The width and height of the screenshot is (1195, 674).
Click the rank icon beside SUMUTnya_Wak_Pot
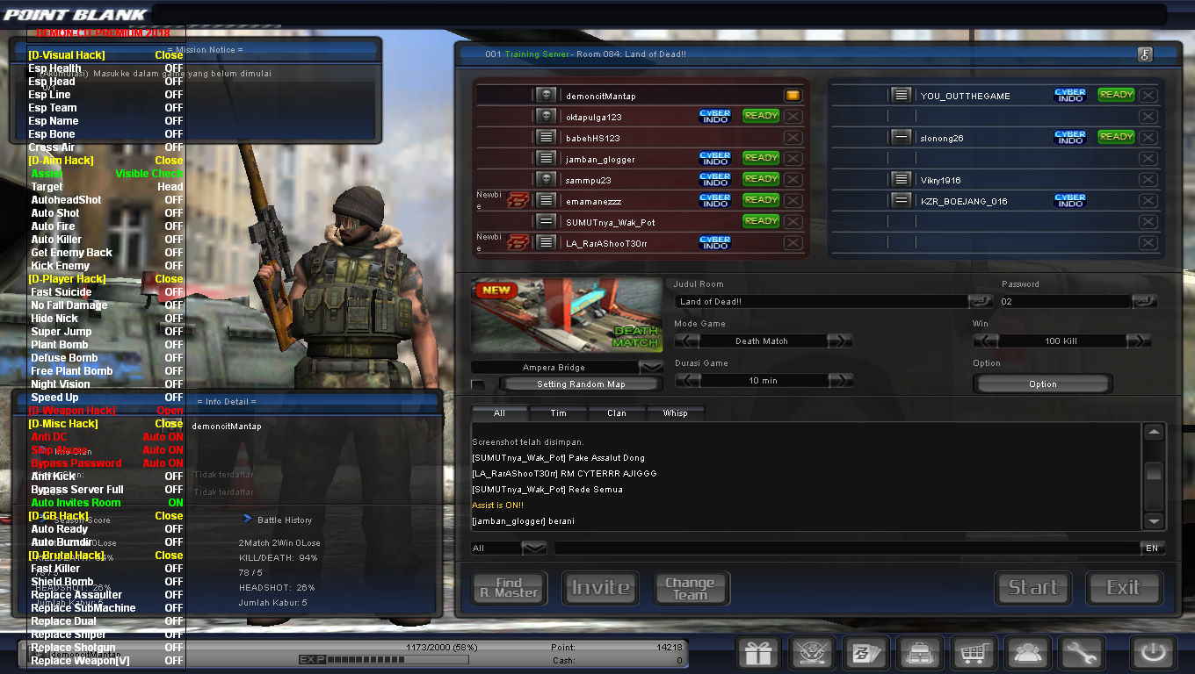[x=546, y=222]
